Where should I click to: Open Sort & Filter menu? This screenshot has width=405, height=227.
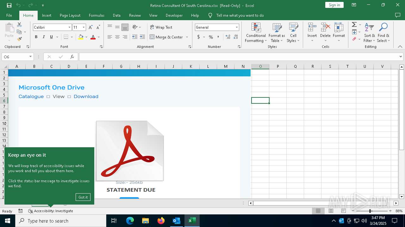coord(369,32)
